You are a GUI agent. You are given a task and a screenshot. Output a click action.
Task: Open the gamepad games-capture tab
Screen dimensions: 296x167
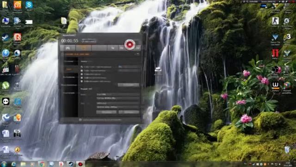[68, 48]
